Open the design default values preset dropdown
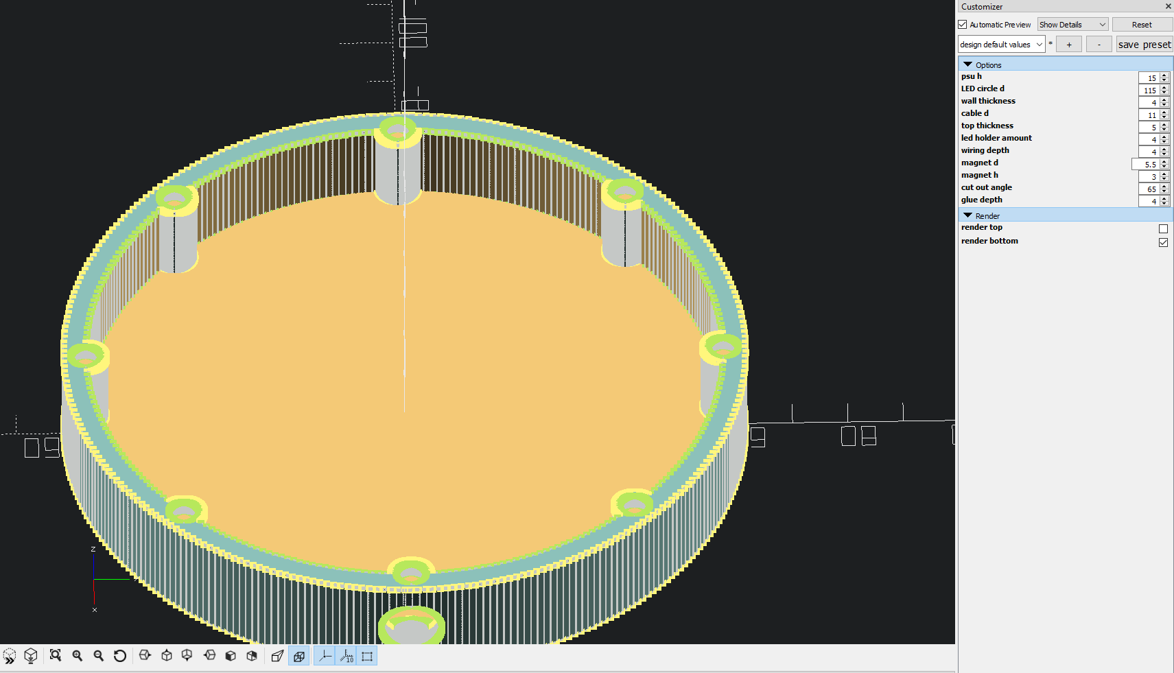This screenshot has width=1174, height=673. [1001, 45]
